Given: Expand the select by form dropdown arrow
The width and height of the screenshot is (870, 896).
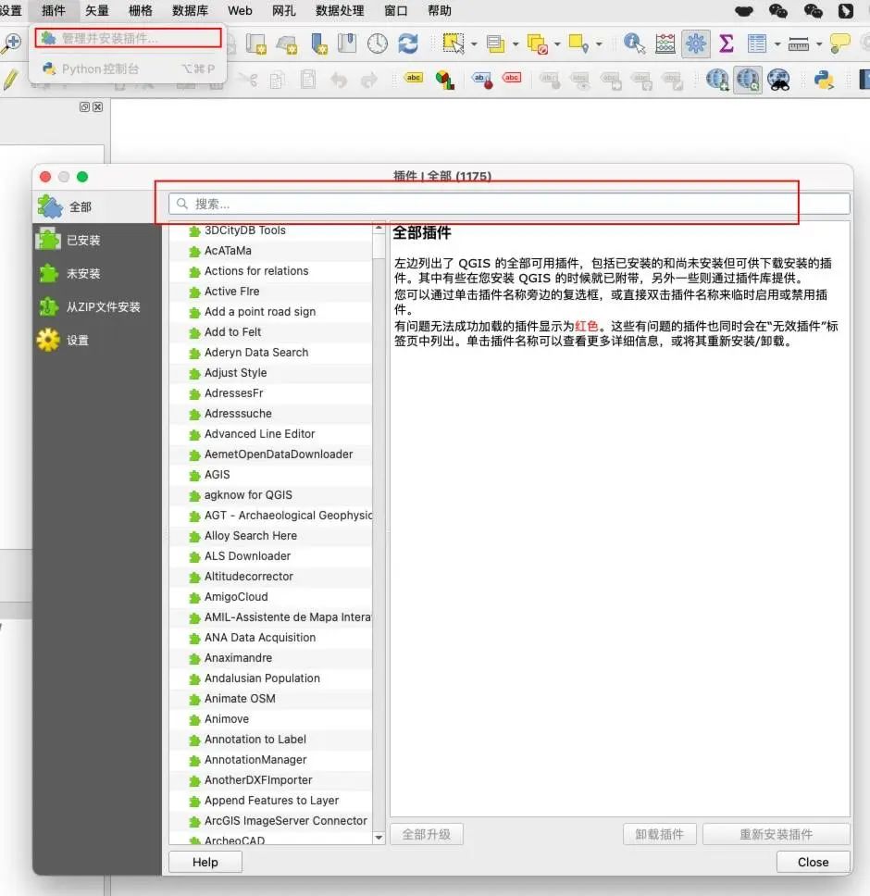Looking at the screenshot, I should [x=516, y=44].
